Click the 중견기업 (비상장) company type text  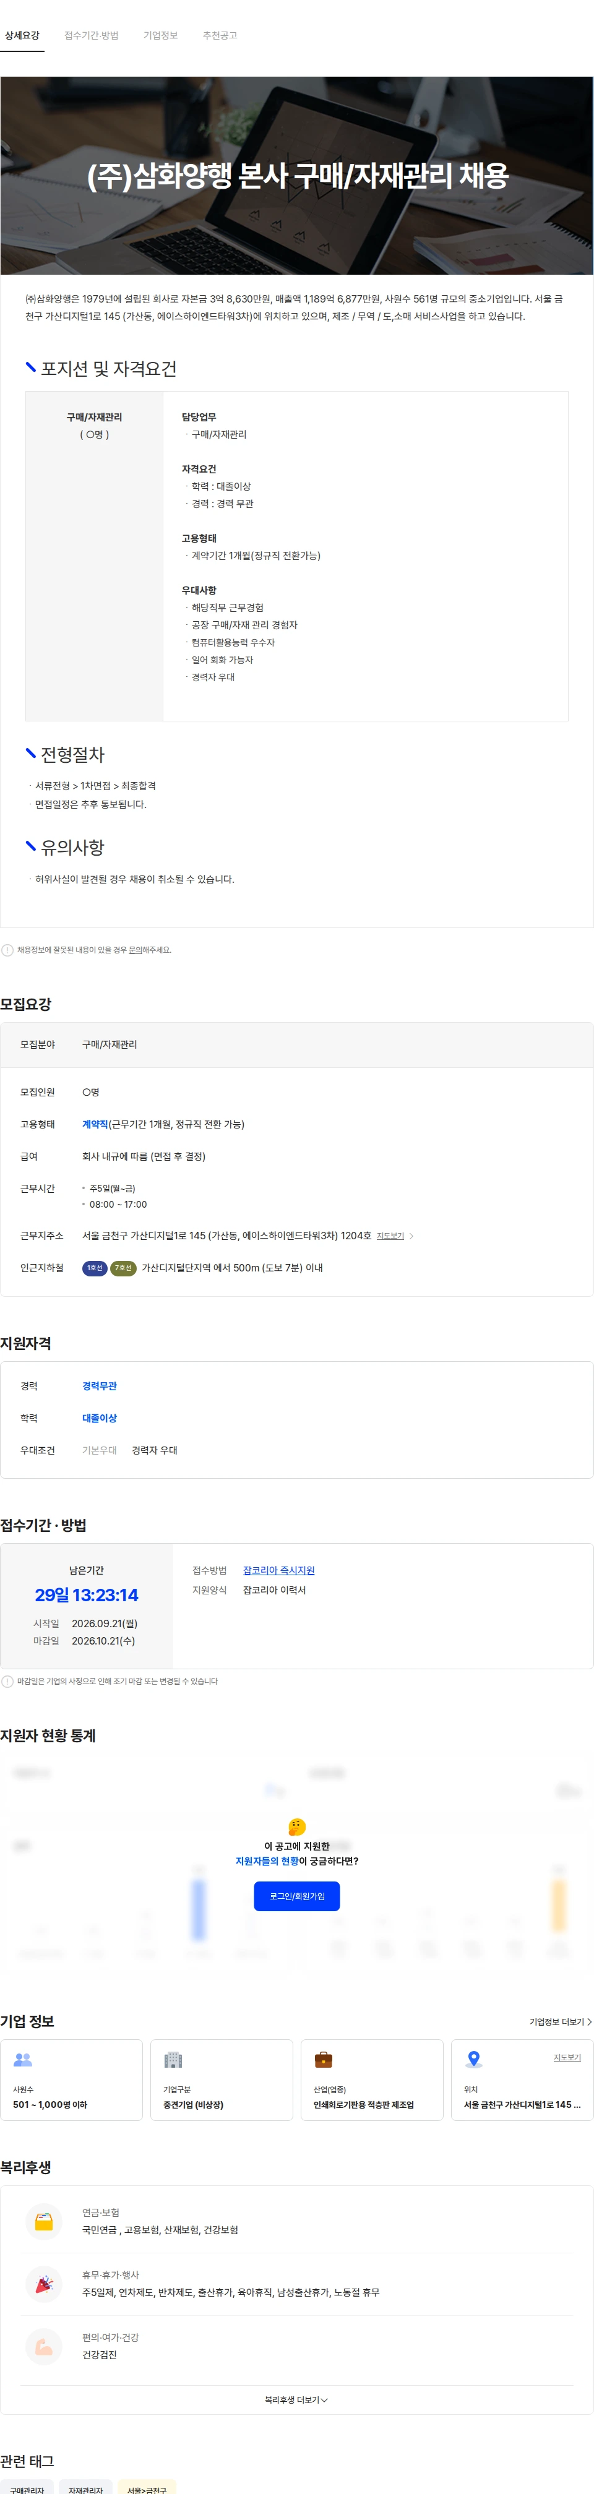tap(193, 2105)
